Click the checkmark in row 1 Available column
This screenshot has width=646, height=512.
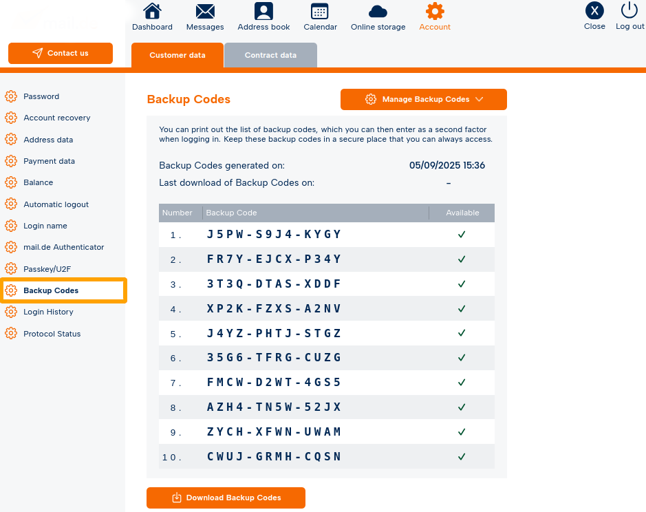(462, 234)
